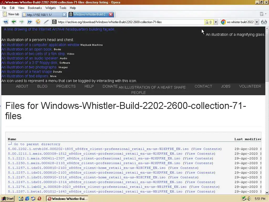Viewport: 269px width, 202px height.
Task: Click the green Forward arrow
Action: (x=22, y=22)
